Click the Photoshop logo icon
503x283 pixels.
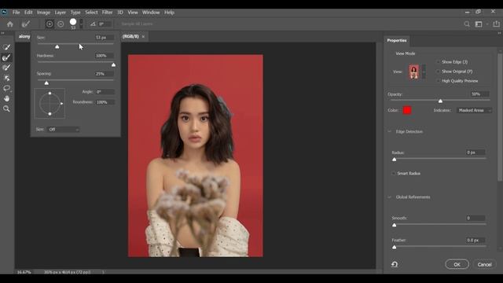pos(4,13)
